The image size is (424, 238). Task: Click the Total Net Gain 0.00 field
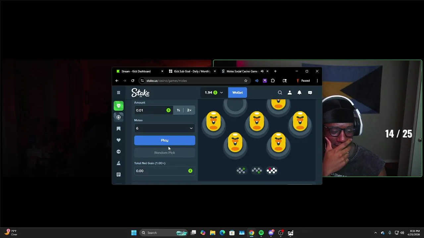click(x=165, y=171)
